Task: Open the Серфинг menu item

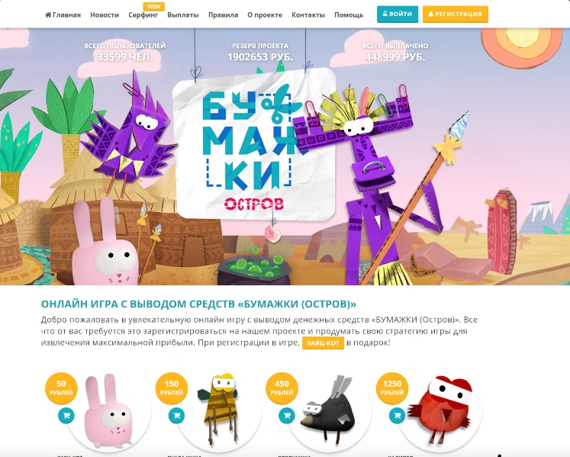Action: click(x=143, y=15)
